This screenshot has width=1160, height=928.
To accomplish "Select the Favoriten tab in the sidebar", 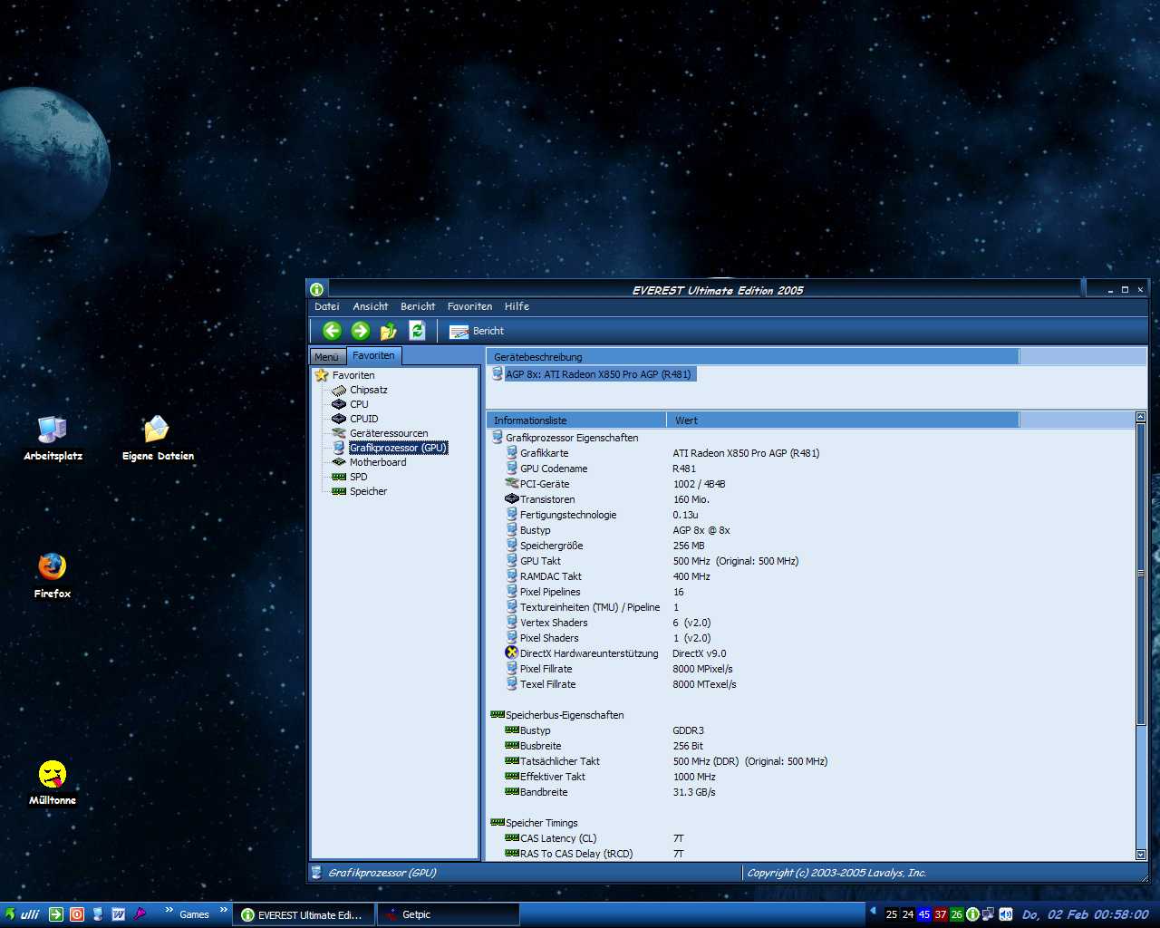I will pyautogui.click(x=373, y=356).
